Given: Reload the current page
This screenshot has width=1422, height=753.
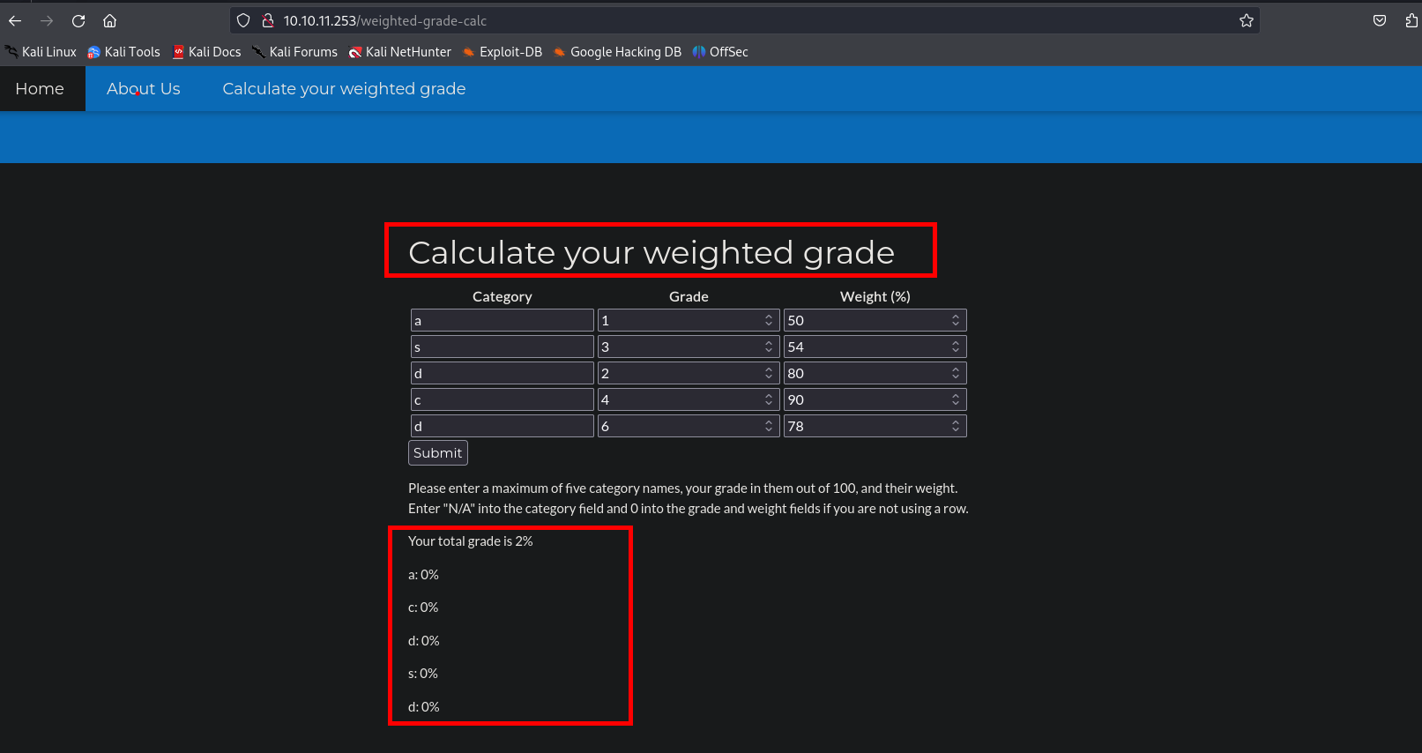Looking at the screenshot, I should [78, 20].
